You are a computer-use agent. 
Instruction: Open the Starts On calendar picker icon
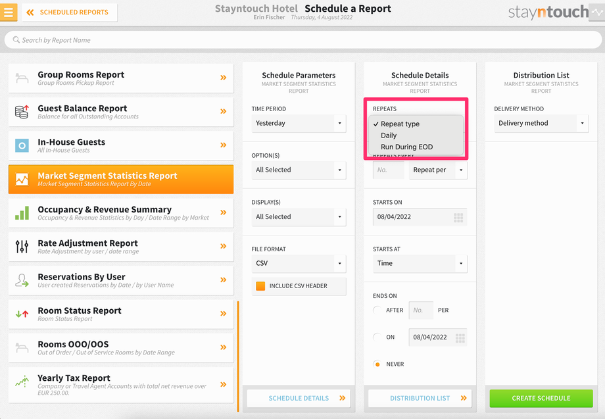(458, 218)
